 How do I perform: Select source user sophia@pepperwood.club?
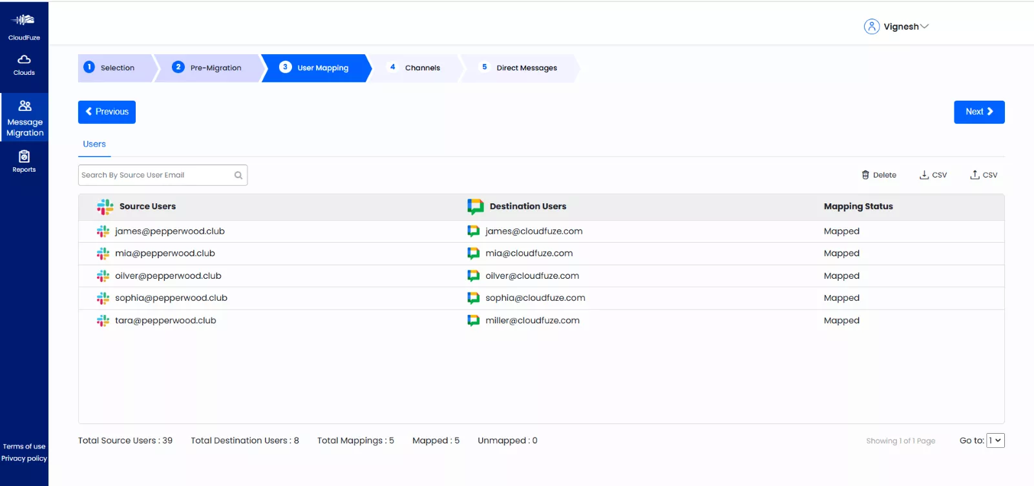pyautogui.click(x=171, y=298)
